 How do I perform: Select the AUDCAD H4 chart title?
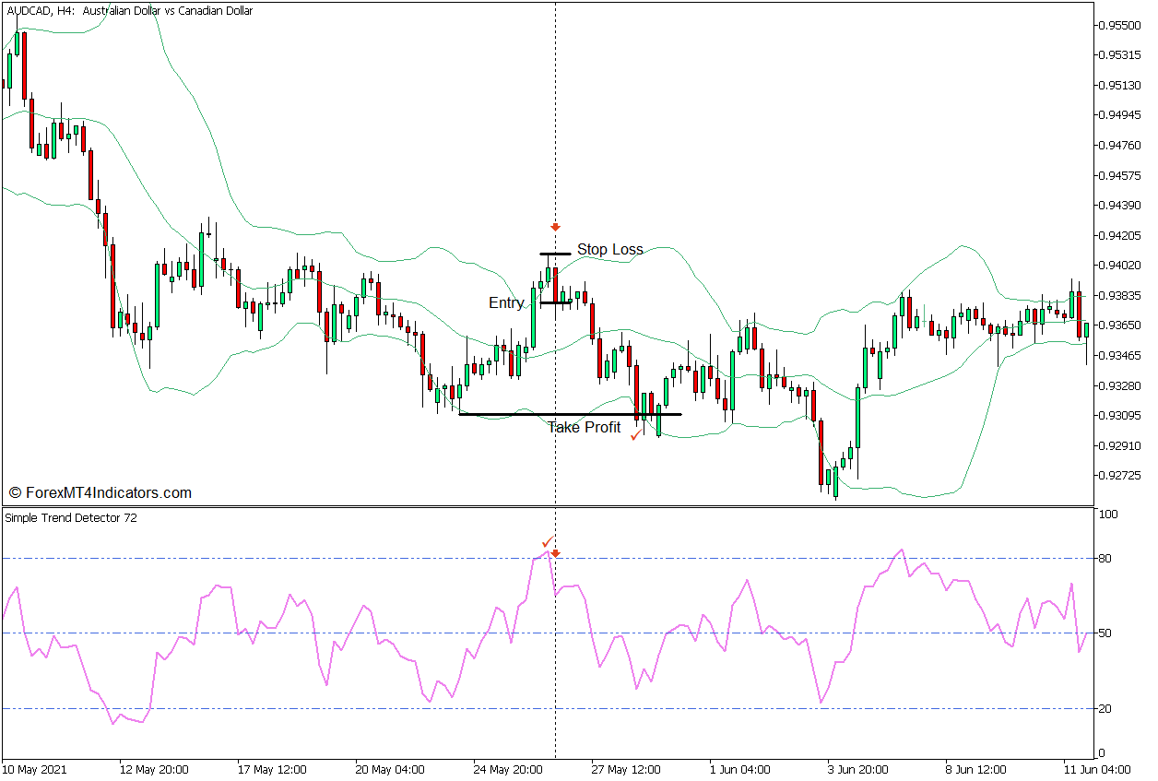(x=129, y=11)
